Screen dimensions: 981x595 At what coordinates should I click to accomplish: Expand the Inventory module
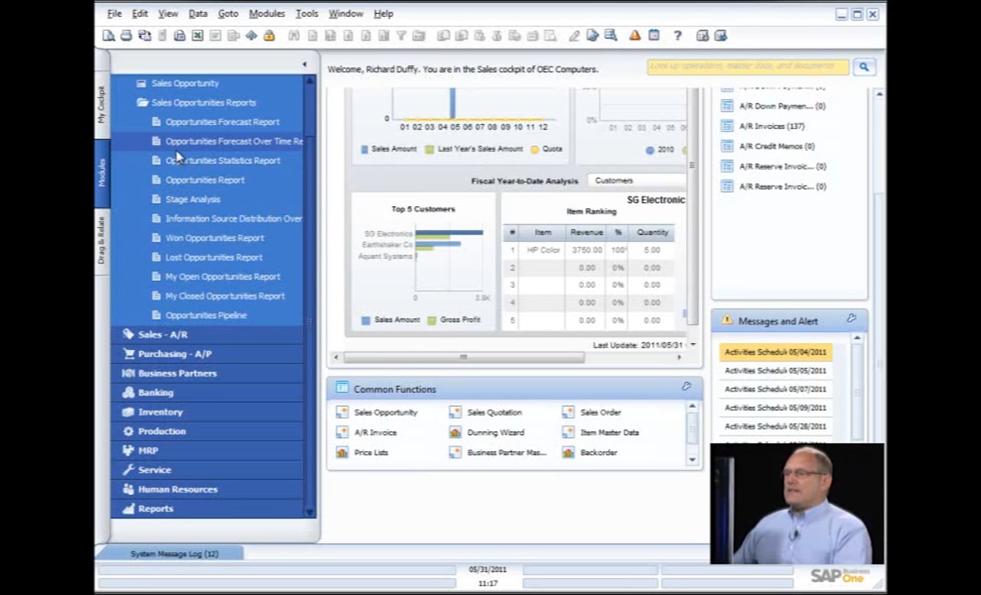(x=160, y=412)
